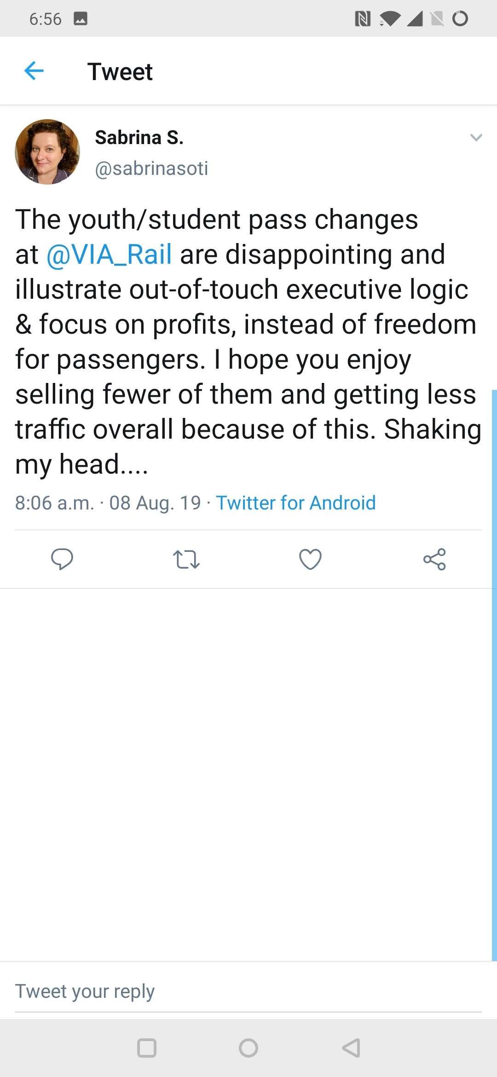The width and height of the screenshot is (497, 1077).
Task: Tap the Sabrina S. display name
Action: (139, 138)
